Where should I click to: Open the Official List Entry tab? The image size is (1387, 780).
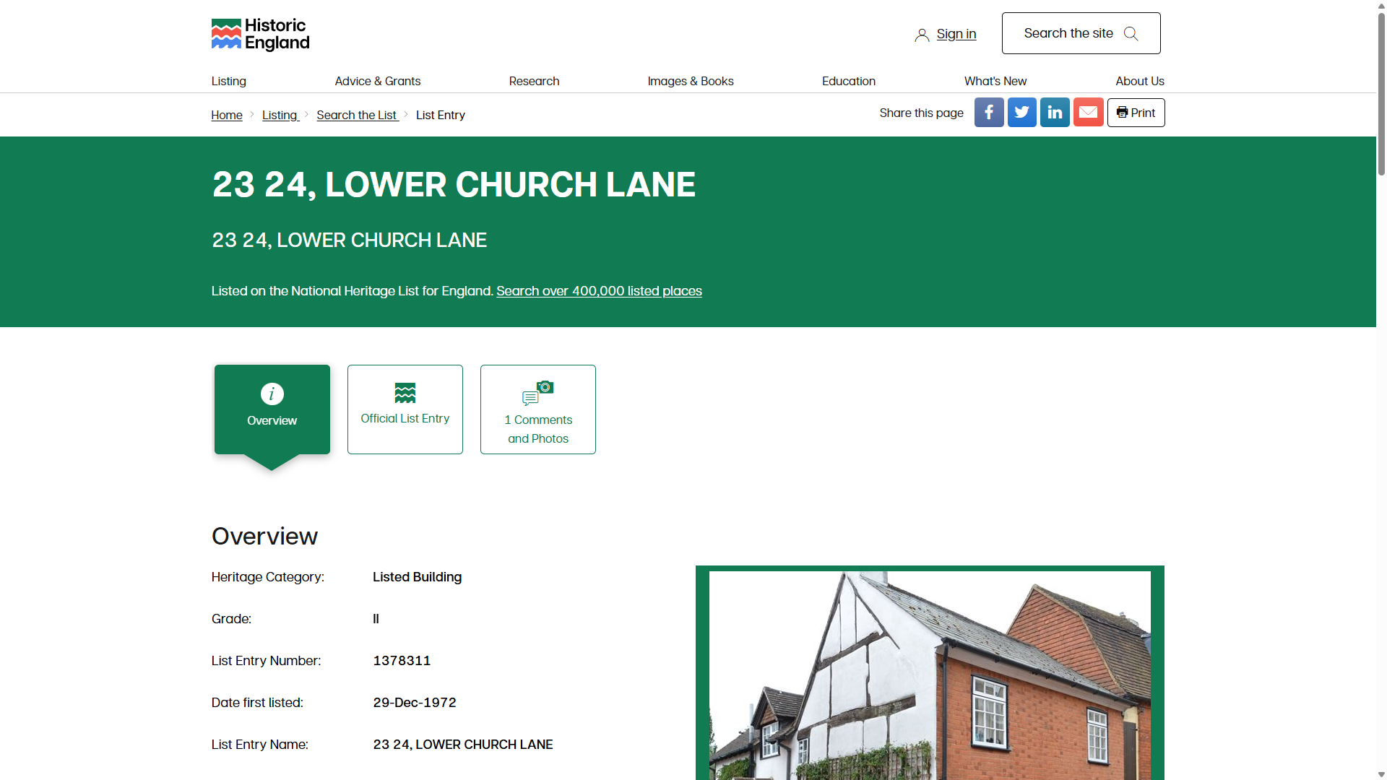click(405, 409)
